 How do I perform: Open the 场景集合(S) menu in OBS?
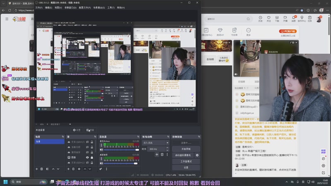click(x=99, y=7)
